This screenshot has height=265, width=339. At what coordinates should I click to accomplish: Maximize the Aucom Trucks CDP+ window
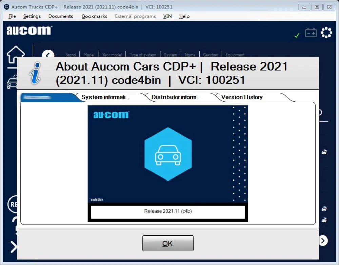tap(317, 7)
